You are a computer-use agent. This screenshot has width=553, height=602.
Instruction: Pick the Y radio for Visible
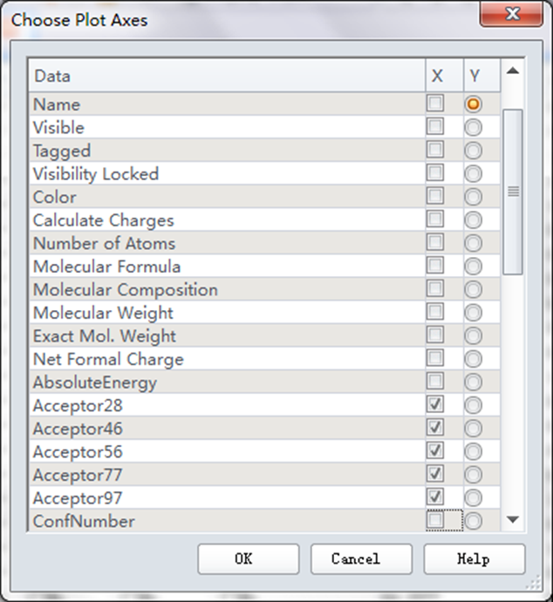pyautogui.click(x=473, y=127)
